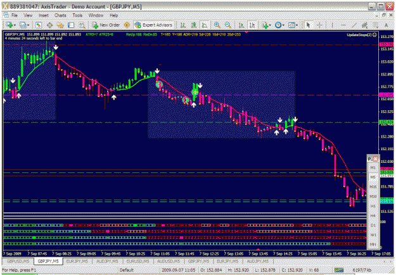Open the Charts menu

coord(60,15)
